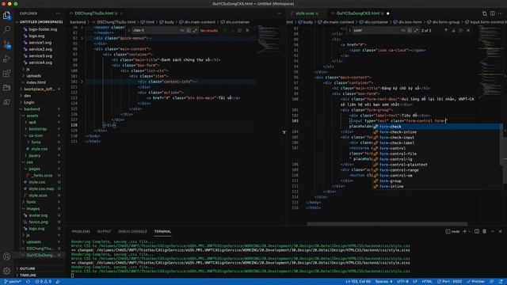Toggle Match Case in left find widget

[182, 30]
